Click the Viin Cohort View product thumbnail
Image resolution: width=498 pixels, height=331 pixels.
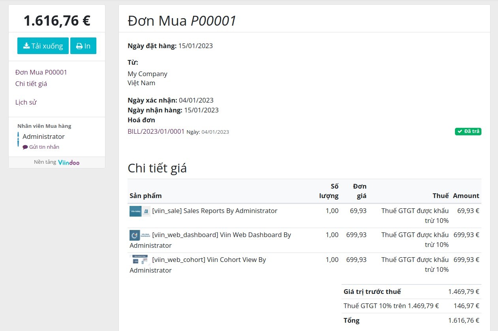(140, 260)
